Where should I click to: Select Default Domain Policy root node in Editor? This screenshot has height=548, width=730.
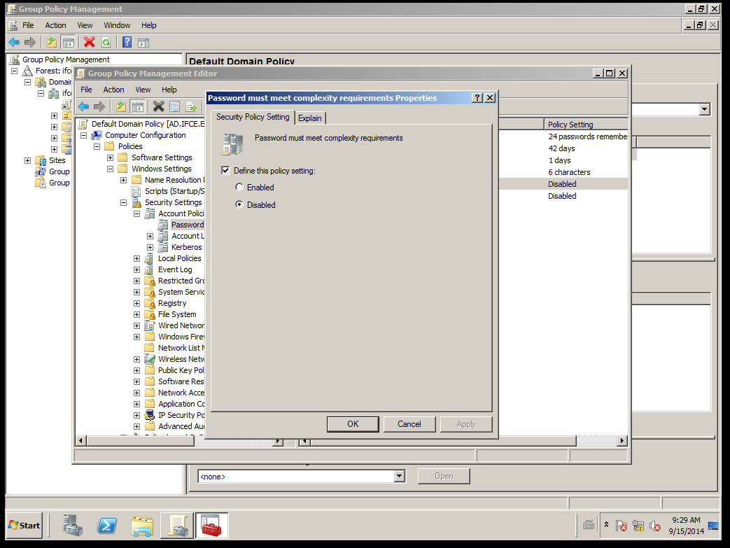coord(148,124)
